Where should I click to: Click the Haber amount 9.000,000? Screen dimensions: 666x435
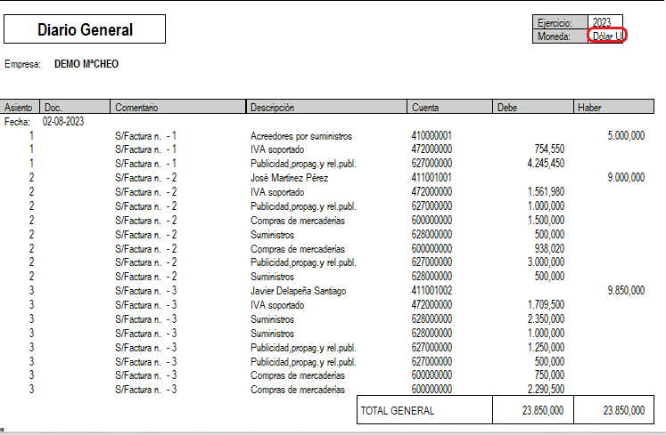click(626, 178)
